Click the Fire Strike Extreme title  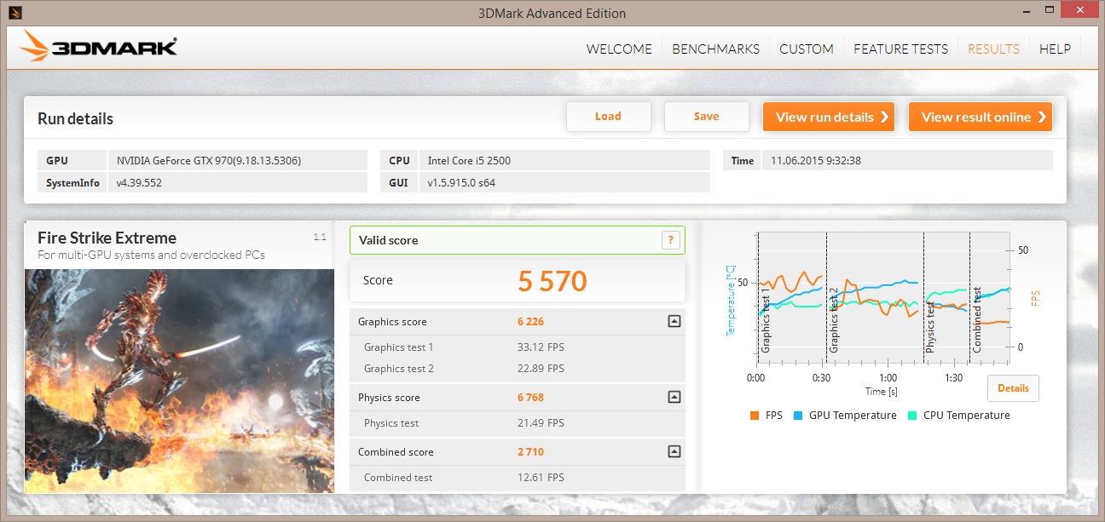pyautogui.click(x=107, y=238)
